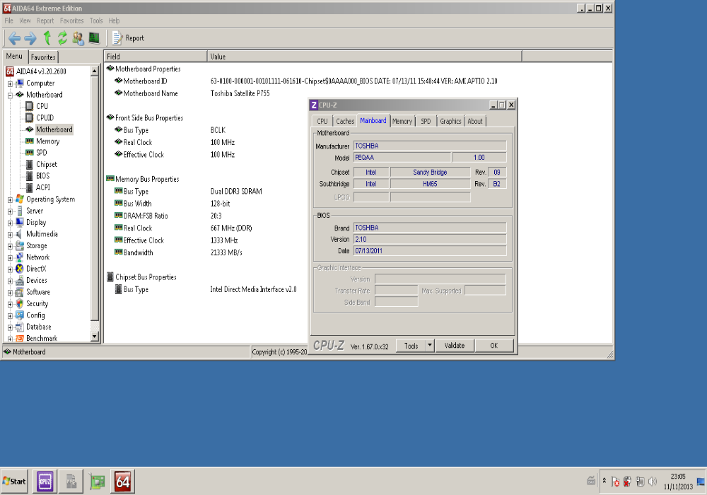Click the tree scrollbar down arrow

click(94, 337)
